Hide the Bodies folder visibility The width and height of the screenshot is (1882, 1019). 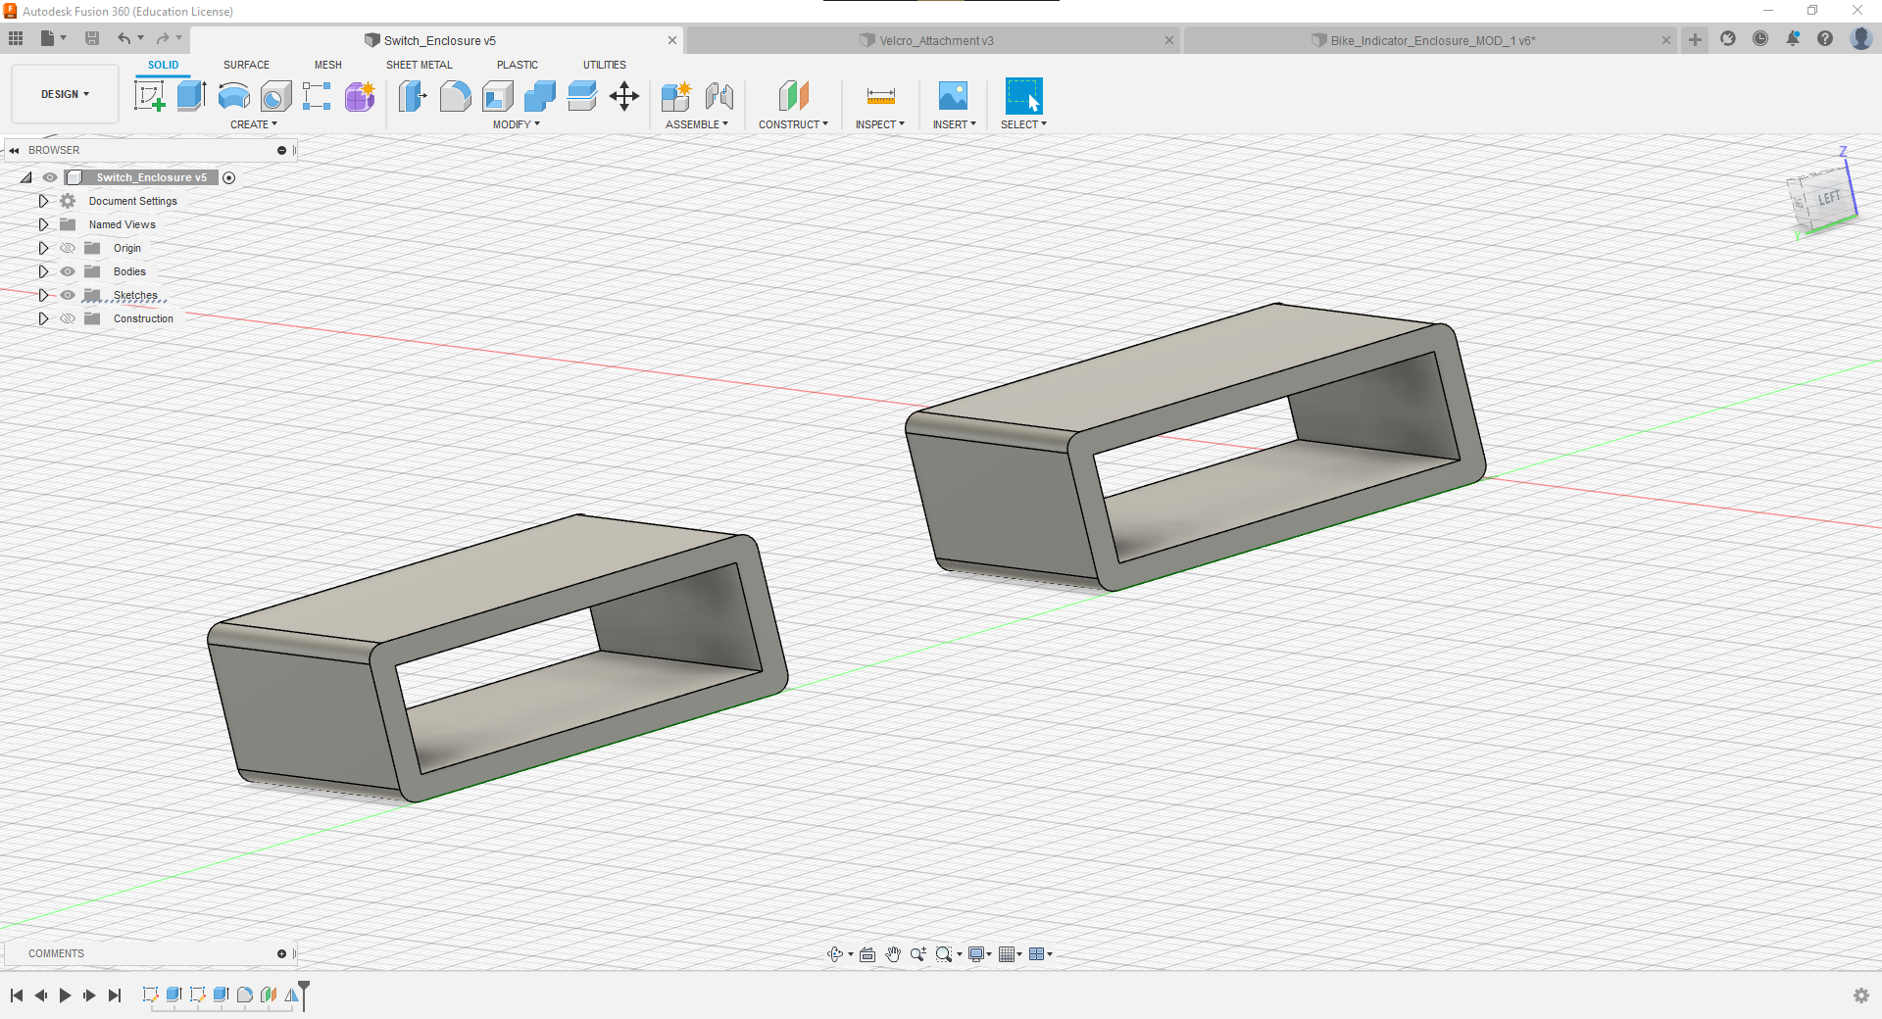coord(68,271)
